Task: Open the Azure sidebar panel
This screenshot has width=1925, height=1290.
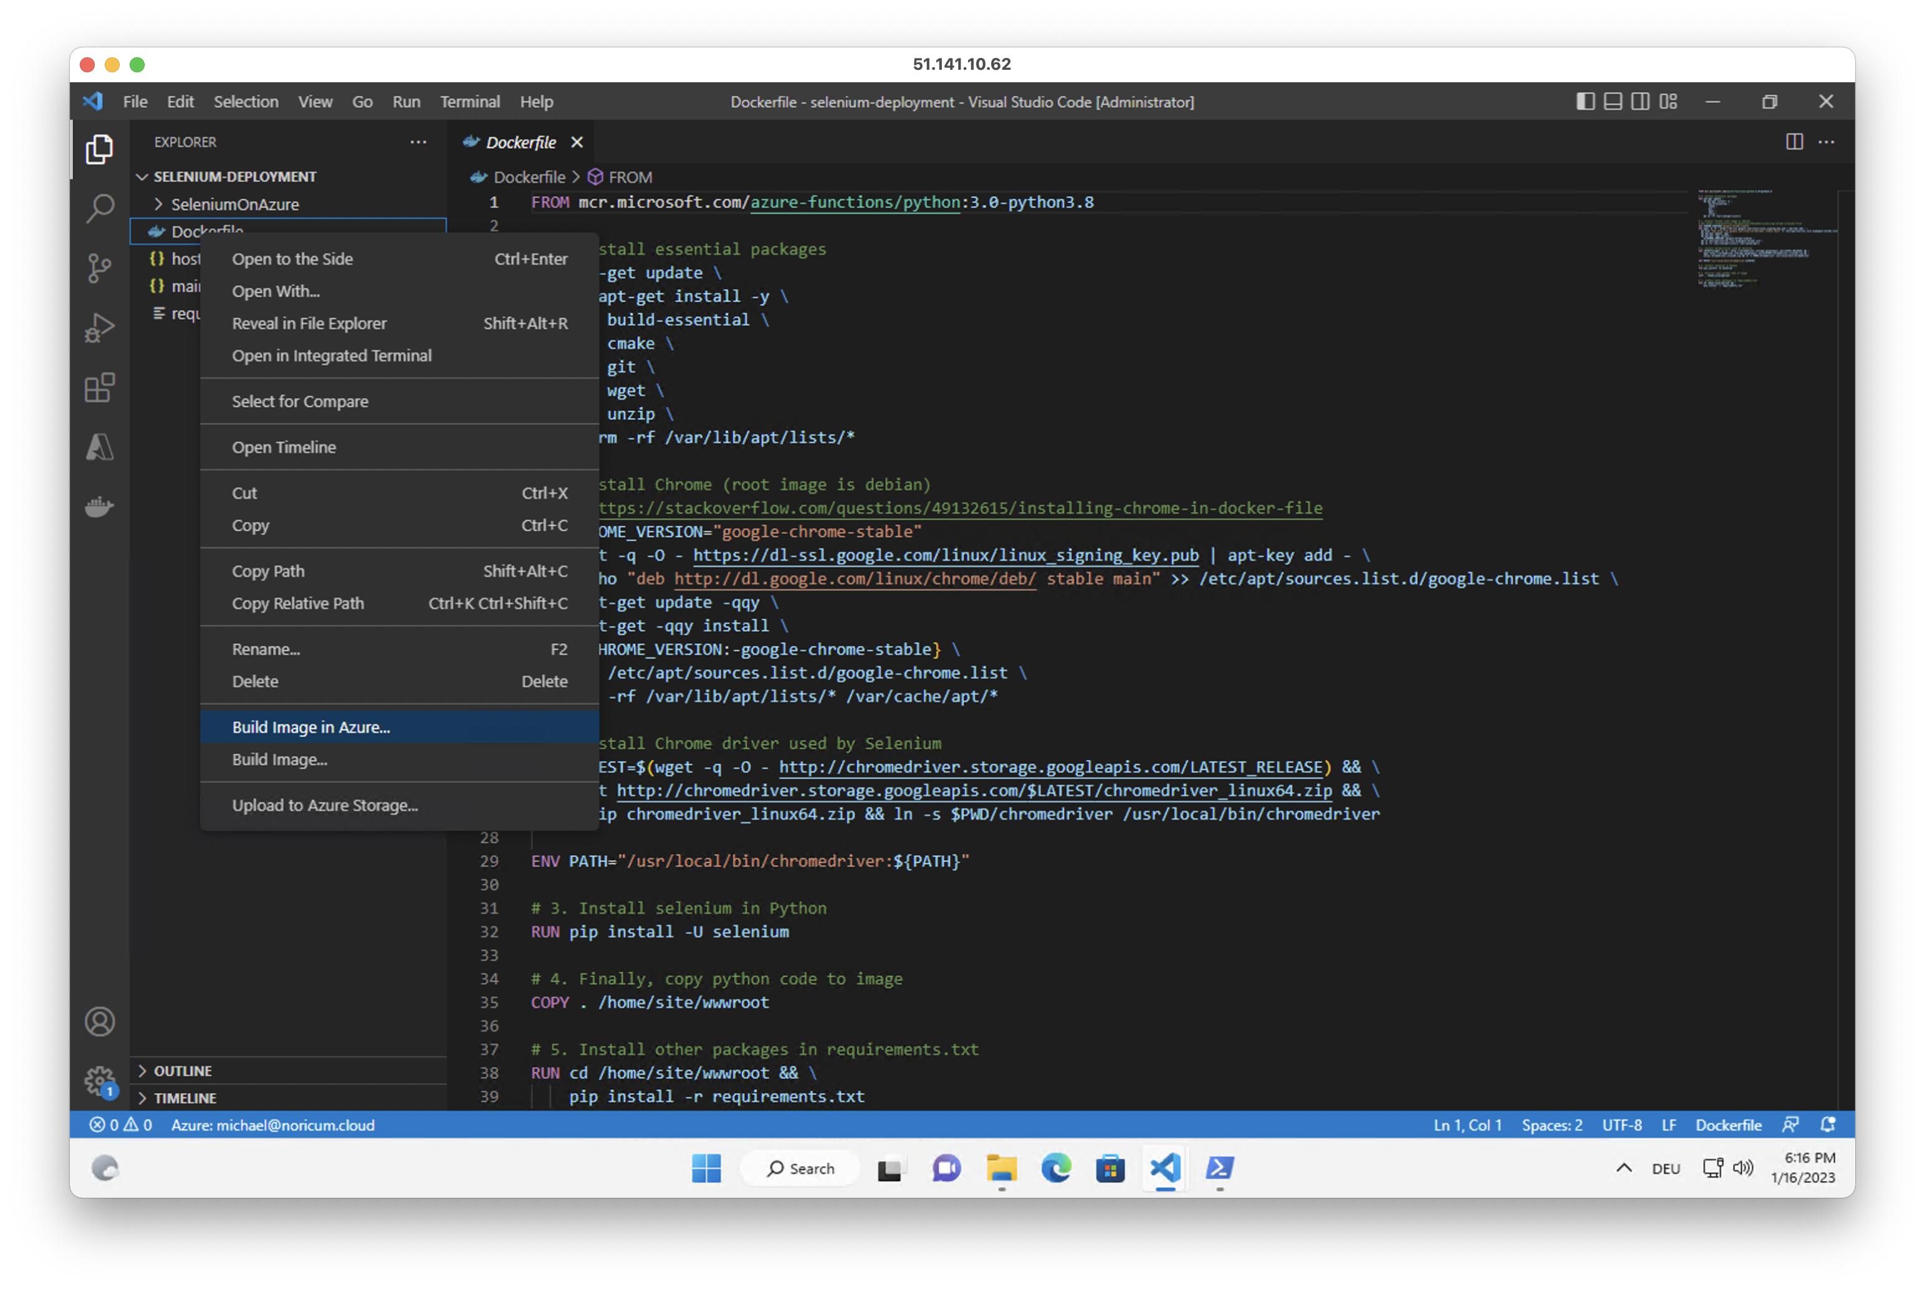Action: (100, 447)
